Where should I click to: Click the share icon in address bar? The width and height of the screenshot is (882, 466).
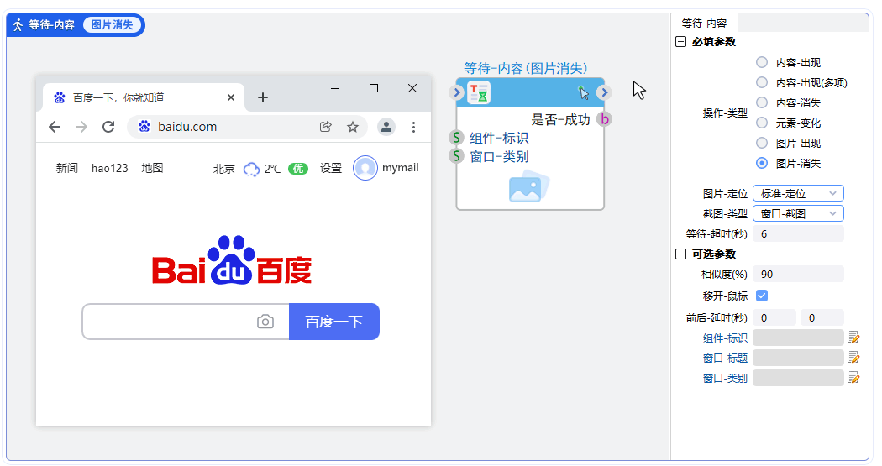(326, 127)
